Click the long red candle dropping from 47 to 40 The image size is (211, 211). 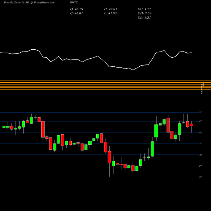click(x=43, y=129)
